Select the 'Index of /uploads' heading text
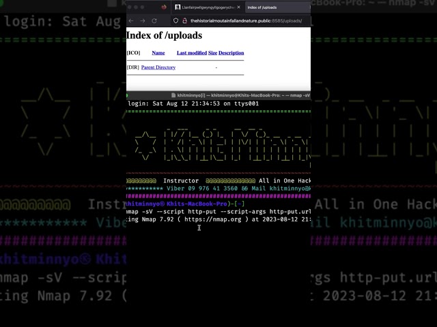 tap(164, 35)
